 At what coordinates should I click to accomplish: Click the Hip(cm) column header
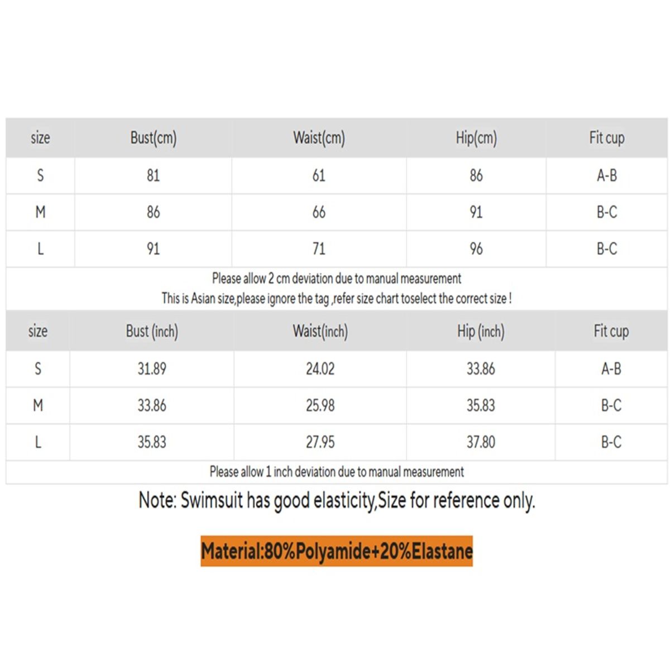476,138
